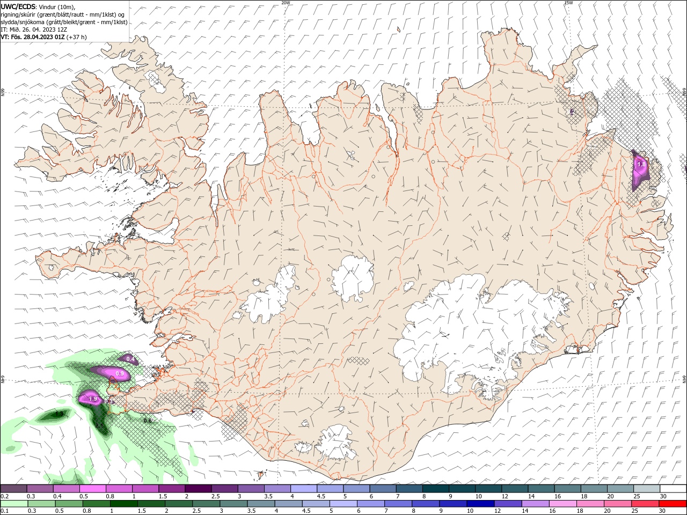687x515 pixels.
Task: Click the '0.4' value label near the southwest coast
Action: point(129,359)
